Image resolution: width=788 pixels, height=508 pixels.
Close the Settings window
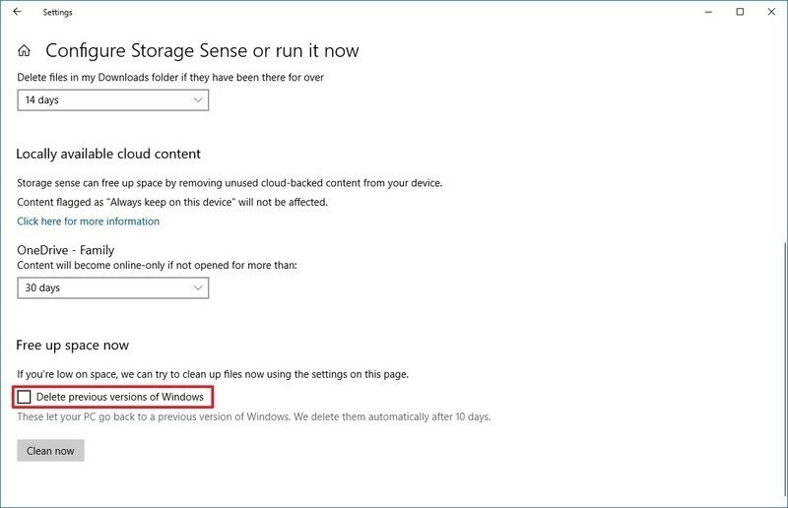click(771, 12)
